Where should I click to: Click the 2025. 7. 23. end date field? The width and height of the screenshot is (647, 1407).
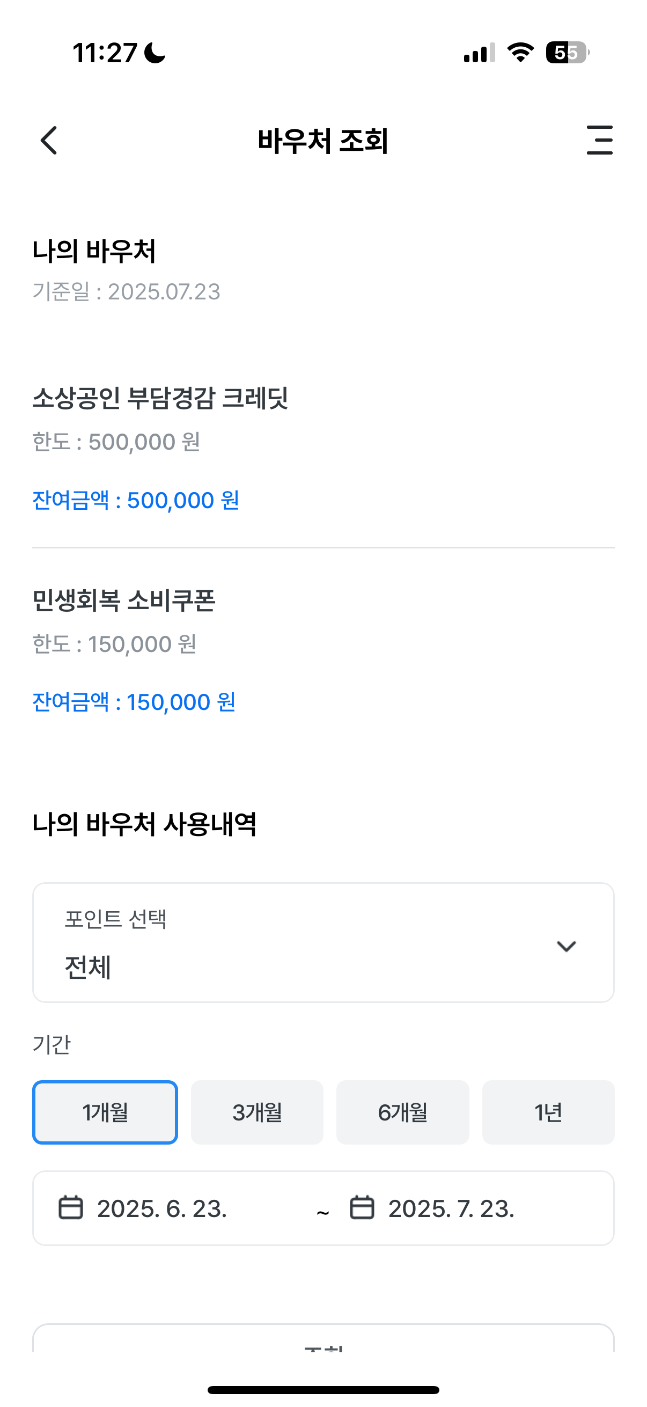click(x=451, y=1208)
